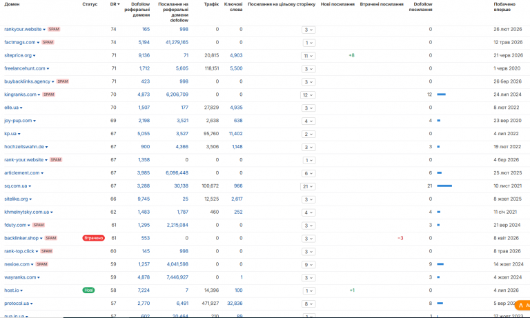Sort table by DR column header
530x318 pixels.
(x=115, y=4)
